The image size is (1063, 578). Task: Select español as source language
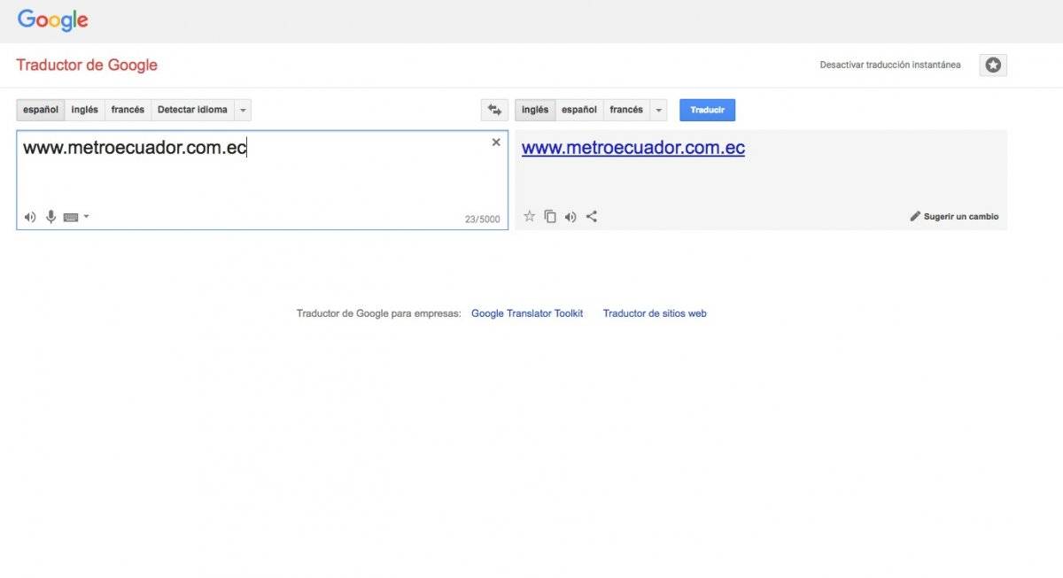point(41,110)
